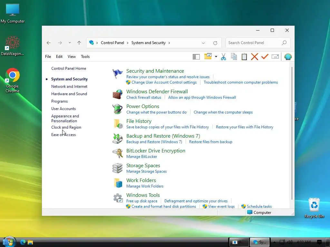This screenshot has height=247, width=330.
Task: Click Check firewall status link
Action: point(144,97)
